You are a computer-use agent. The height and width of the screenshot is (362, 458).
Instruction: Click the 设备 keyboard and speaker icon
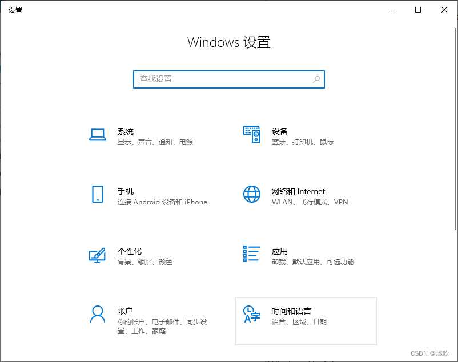click(x=252, y=134)
